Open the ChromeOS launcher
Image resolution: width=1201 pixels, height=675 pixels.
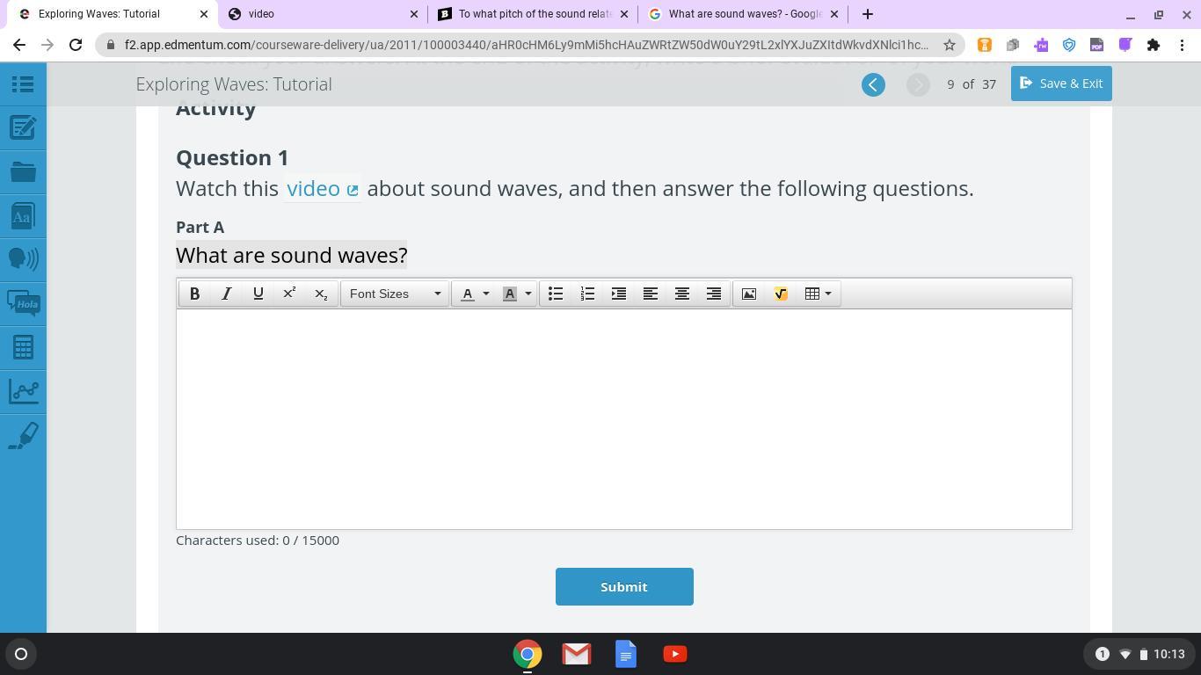coord(21,654)
